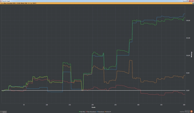194x113 pixels.
Task: Click the $10,00 winnings axis label
Action: click(188, 55)
